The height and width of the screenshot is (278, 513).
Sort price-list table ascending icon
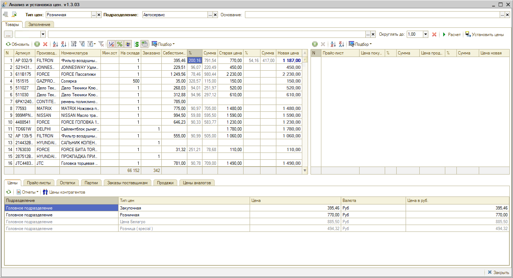point(333,44)
